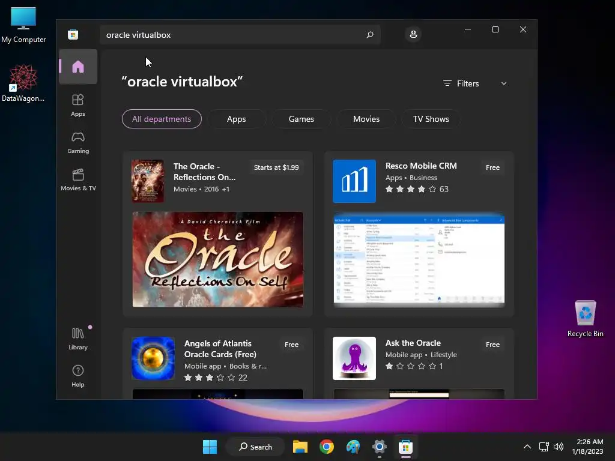
Task: Open the Home section in Store sidebar
Action: click(78, 67)
